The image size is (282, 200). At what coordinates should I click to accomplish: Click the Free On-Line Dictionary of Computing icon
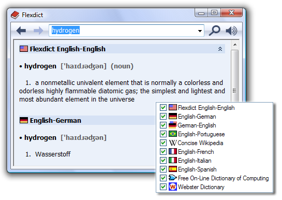(173, 178)
